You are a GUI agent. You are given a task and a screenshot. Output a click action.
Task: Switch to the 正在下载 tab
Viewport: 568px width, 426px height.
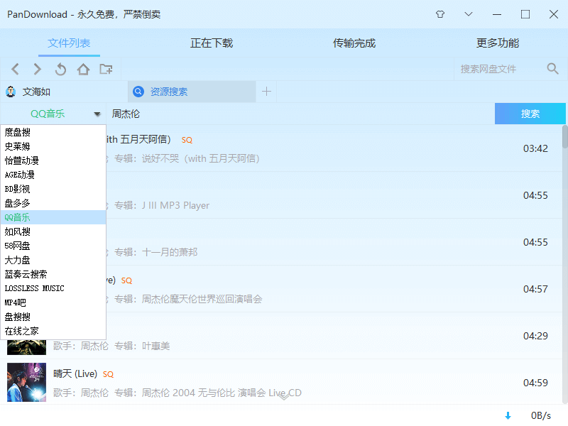coord(212,43)
